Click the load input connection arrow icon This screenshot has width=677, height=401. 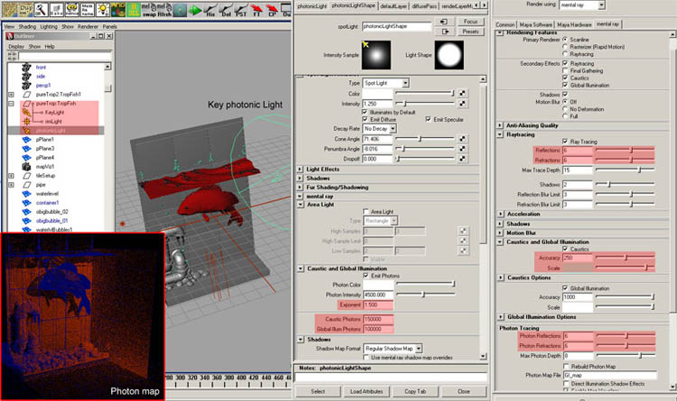(444, 22)
